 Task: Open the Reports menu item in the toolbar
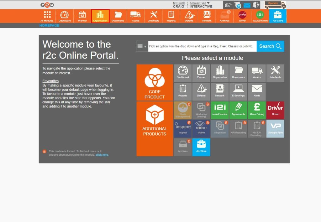point(171,16)
